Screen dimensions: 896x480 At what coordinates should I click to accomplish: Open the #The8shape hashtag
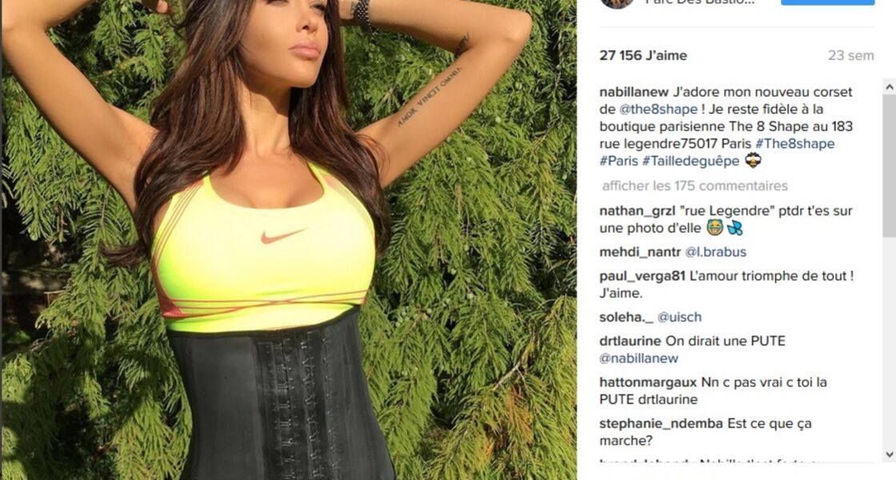pos(795,143)
